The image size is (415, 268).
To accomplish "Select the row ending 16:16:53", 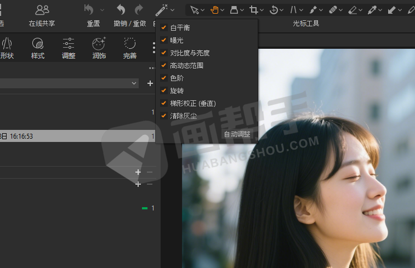I will [x=77, y=136].
